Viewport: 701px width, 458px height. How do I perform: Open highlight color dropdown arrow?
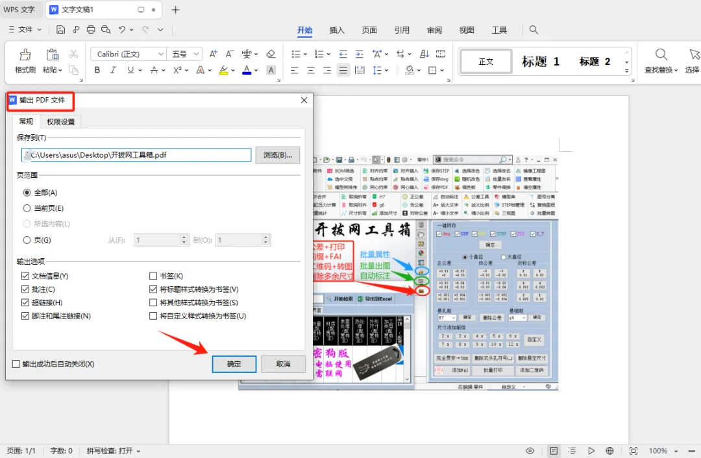(x=233, y=70)
